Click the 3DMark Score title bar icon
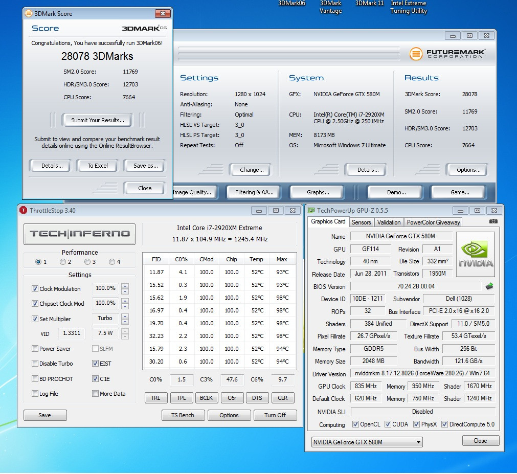Image resolution: width=517 pixels, height=474 pixels. click(29, 13)
